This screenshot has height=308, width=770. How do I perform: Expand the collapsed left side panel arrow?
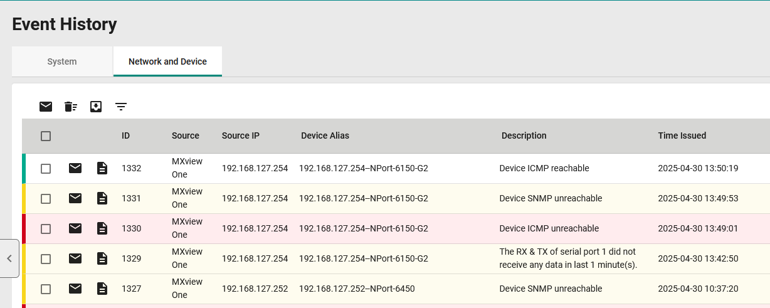9,258
